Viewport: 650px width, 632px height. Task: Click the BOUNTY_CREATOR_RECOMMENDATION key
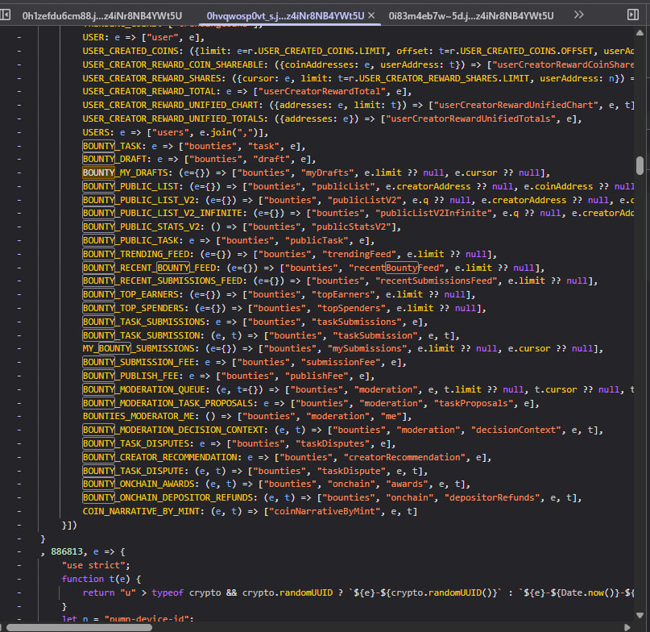pos(162,457)
